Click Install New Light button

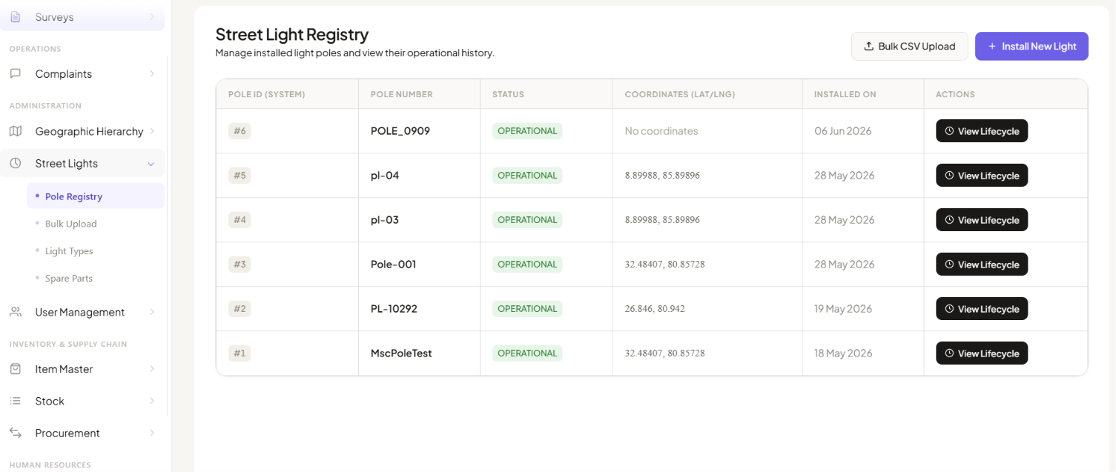(x=1031, y=46)
